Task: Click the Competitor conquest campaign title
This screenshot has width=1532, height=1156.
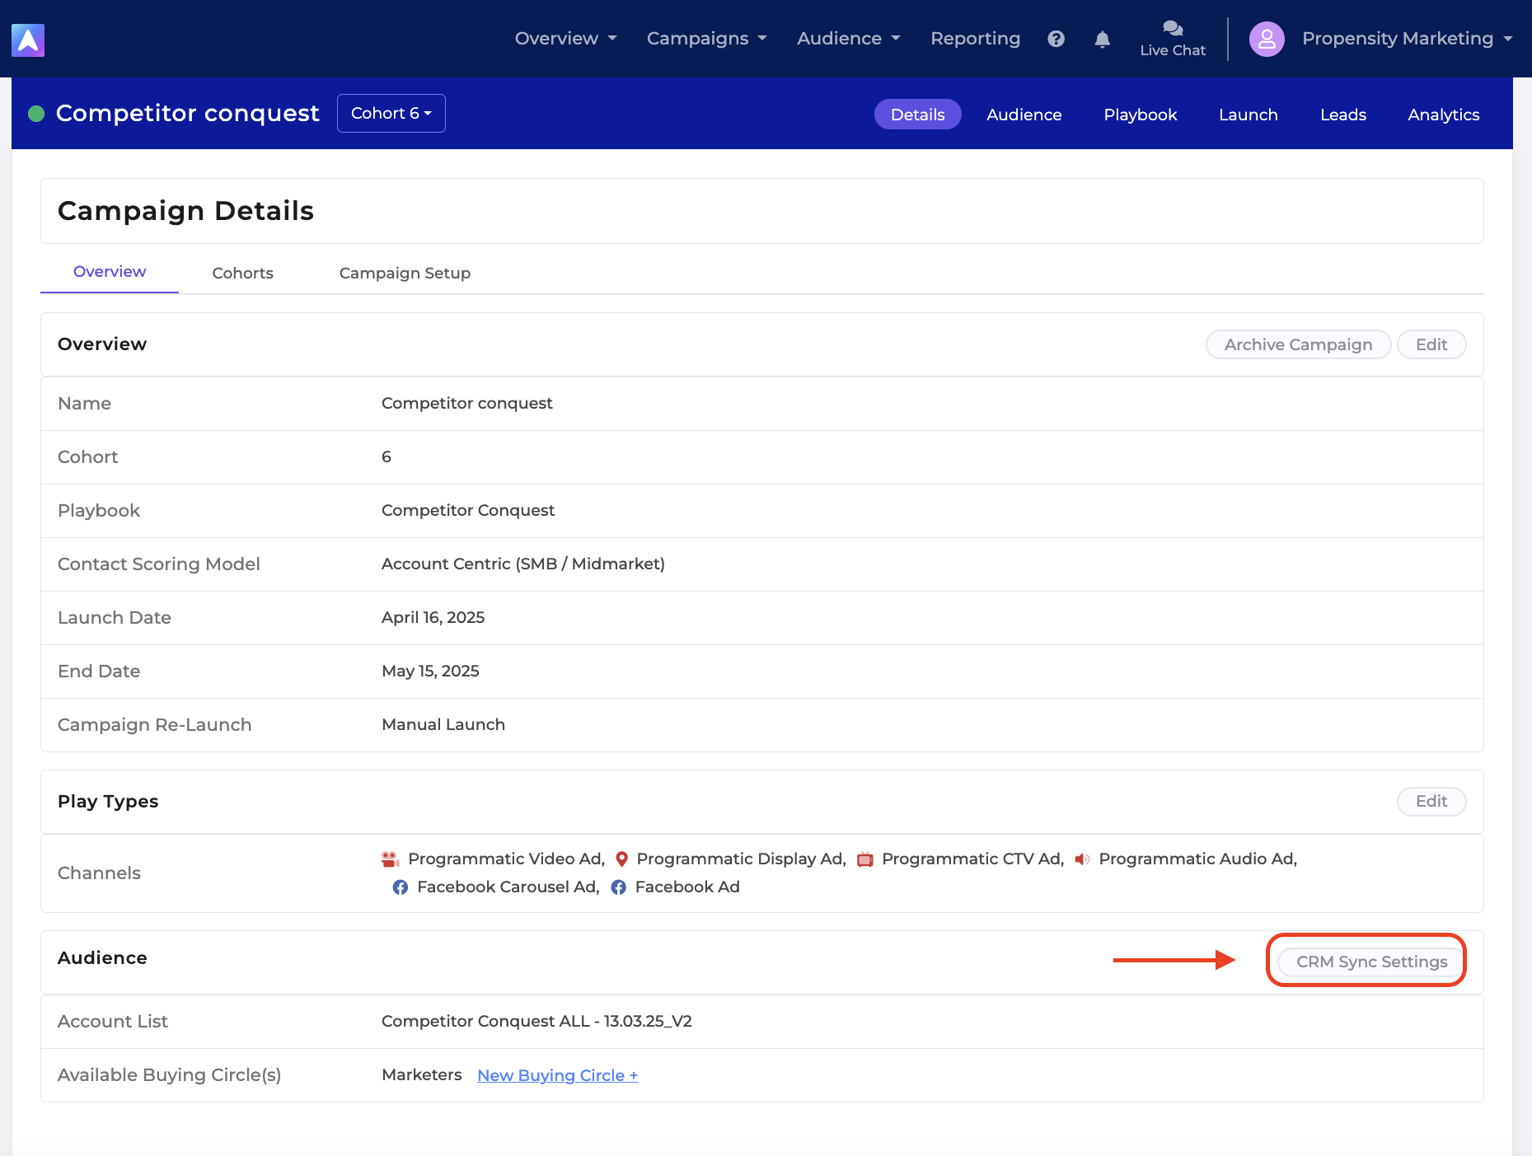Action: point(187,113)
